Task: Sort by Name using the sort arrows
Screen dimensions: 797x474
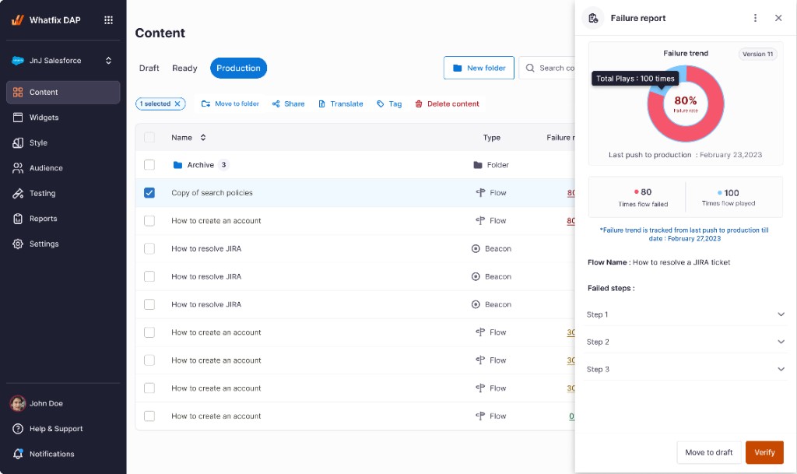Action: (x=203, y=137)
